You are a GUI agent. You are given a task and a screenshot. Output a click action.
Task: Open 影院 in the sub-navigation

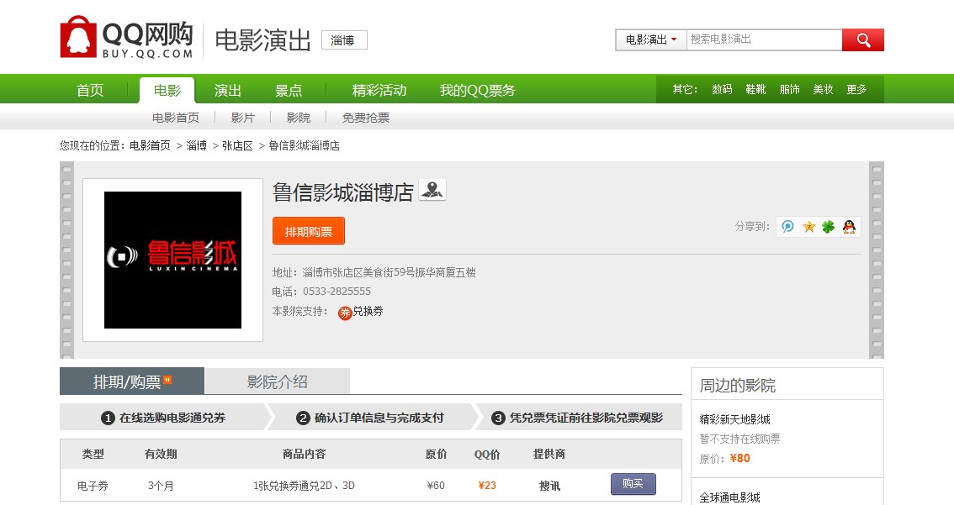tap(298, 118)
